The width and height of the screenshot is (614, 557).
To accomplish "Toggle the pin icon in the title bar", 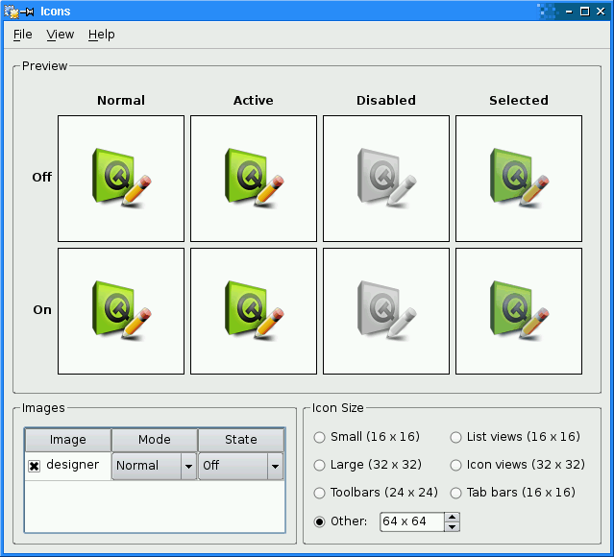I will (x=28, y=12).
